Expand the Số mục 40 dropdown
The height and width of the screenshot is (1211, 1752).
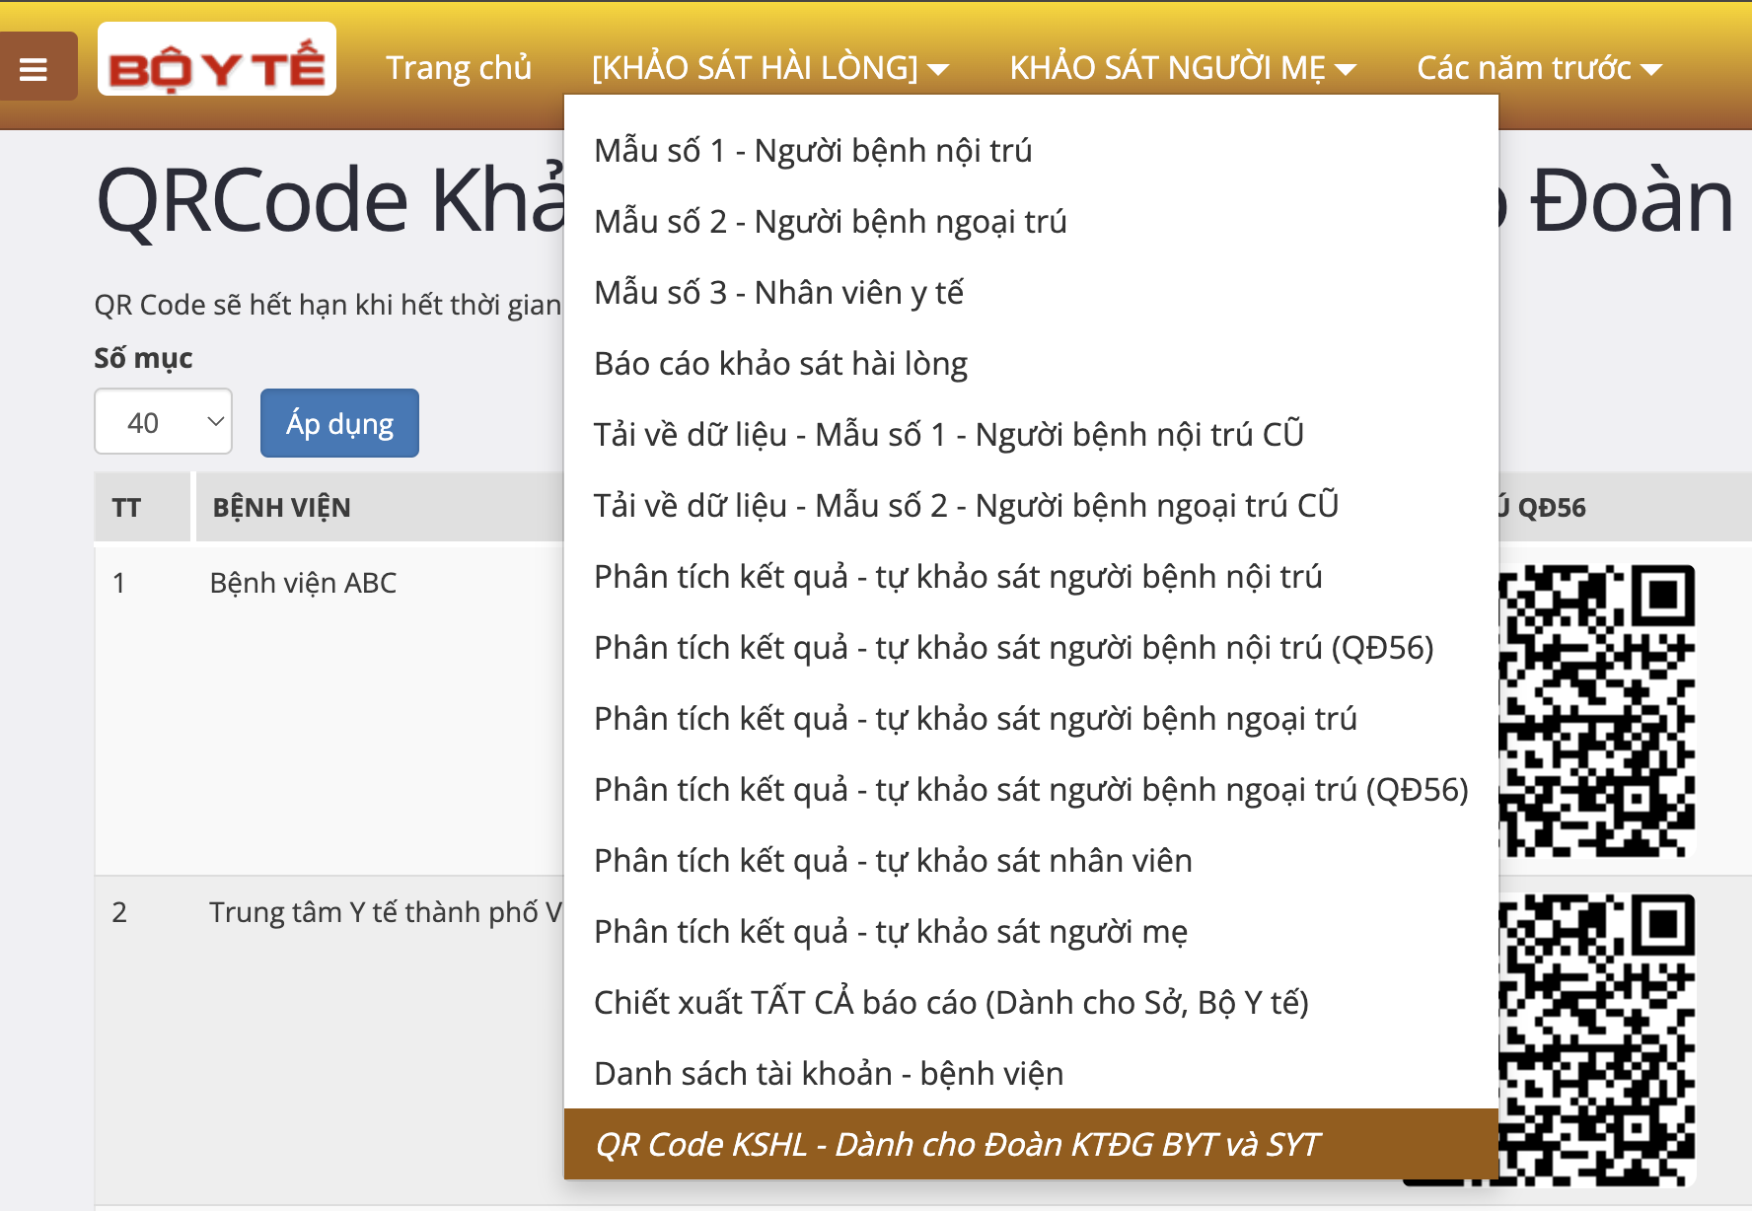(163, 422)
